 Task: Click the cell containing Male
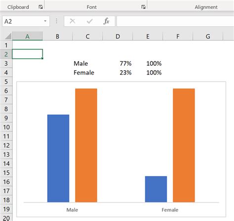click(x=87, y=63)
